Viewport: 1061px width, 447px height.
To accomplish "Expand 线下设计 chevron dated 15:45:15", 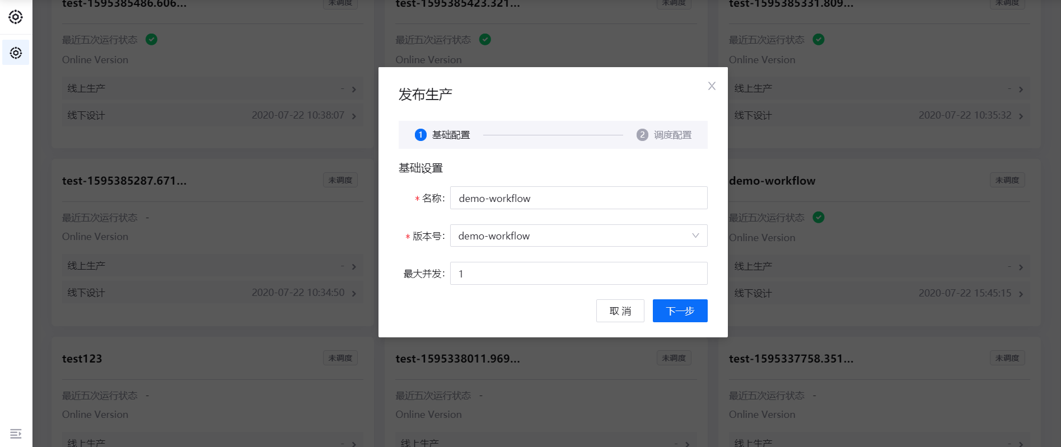I will 1021,294.
